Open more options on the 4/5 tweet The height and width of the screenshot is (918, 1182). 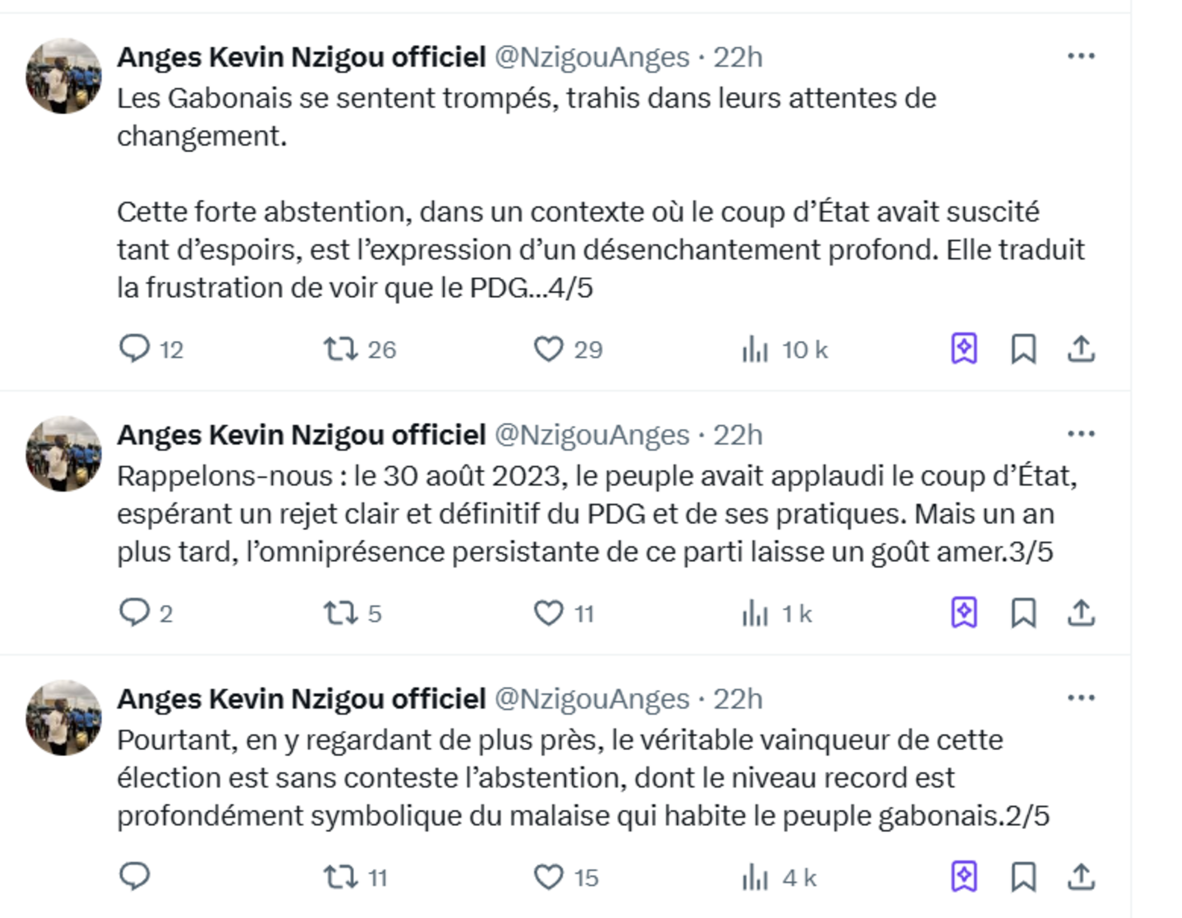click(1081, 56)
